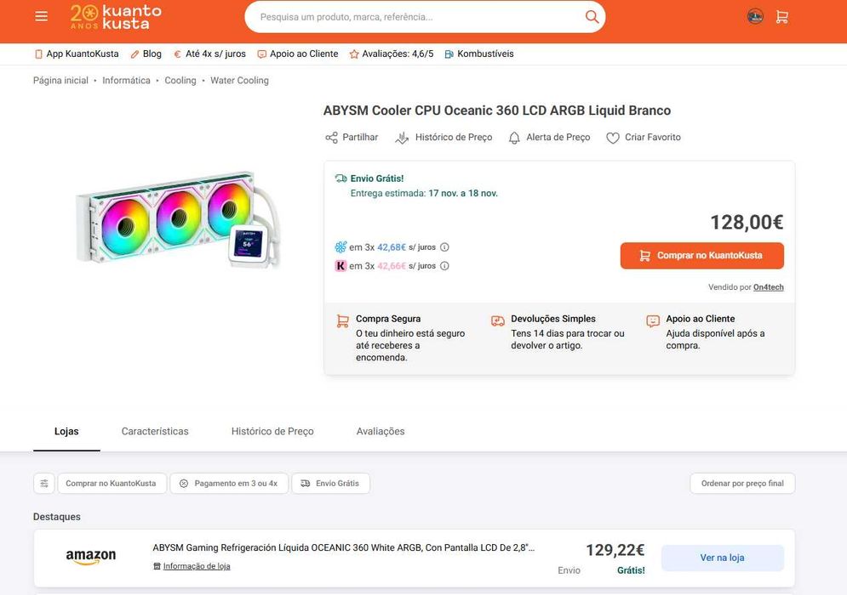The width and height of the screenshot is (847, 595).
Task: Open the Avaliações tab
Action: point(381,432)
